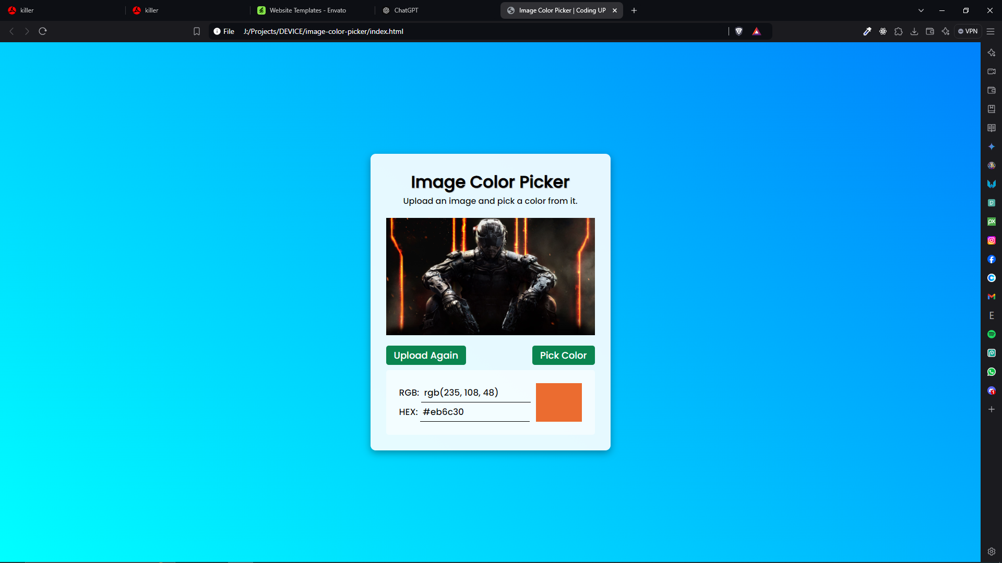1002x563 pixels.
Task: Bookmark this page icon
Action: click(197, 31)
